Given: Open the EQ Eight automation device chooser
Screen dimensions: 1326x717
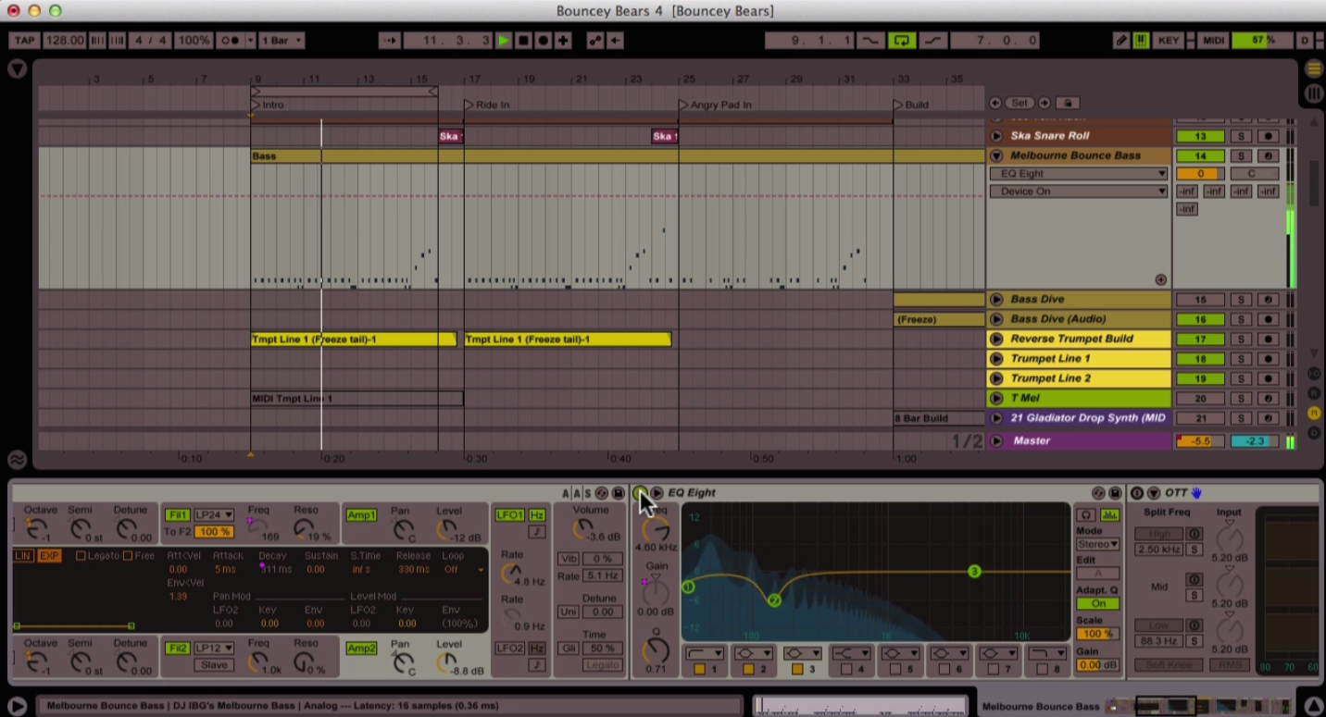Looking at the screenshot, I should click(x=1079, y=173).
